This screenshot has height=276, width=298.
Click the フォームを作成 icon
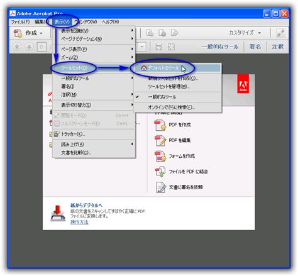click(160, 156)
